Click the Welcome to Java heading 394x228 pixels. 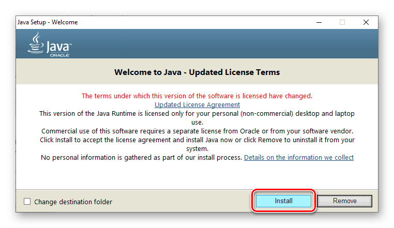coord(197,72)
